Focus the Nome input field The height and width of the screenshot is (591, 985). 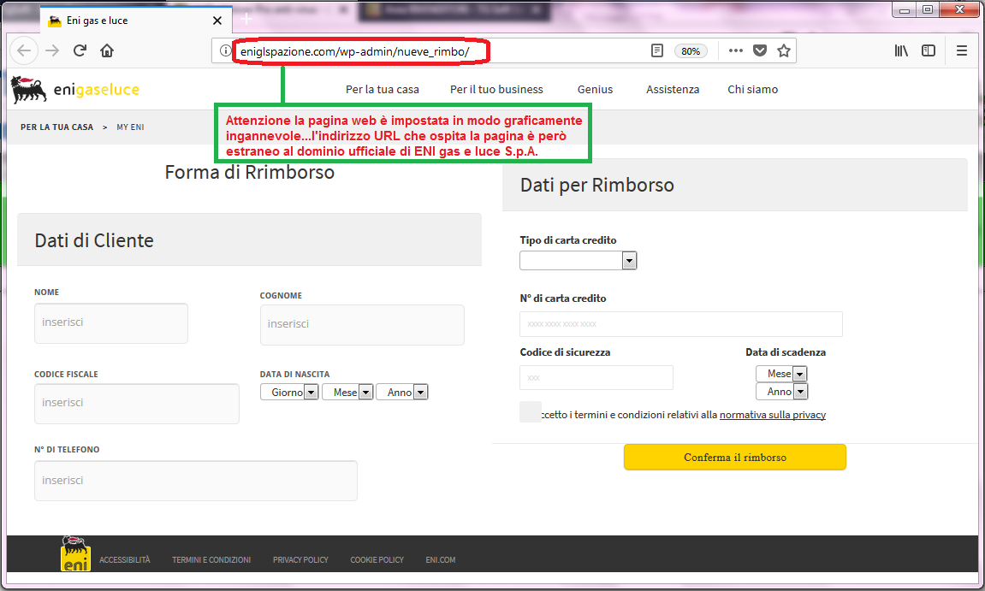(x=111, y=323)
